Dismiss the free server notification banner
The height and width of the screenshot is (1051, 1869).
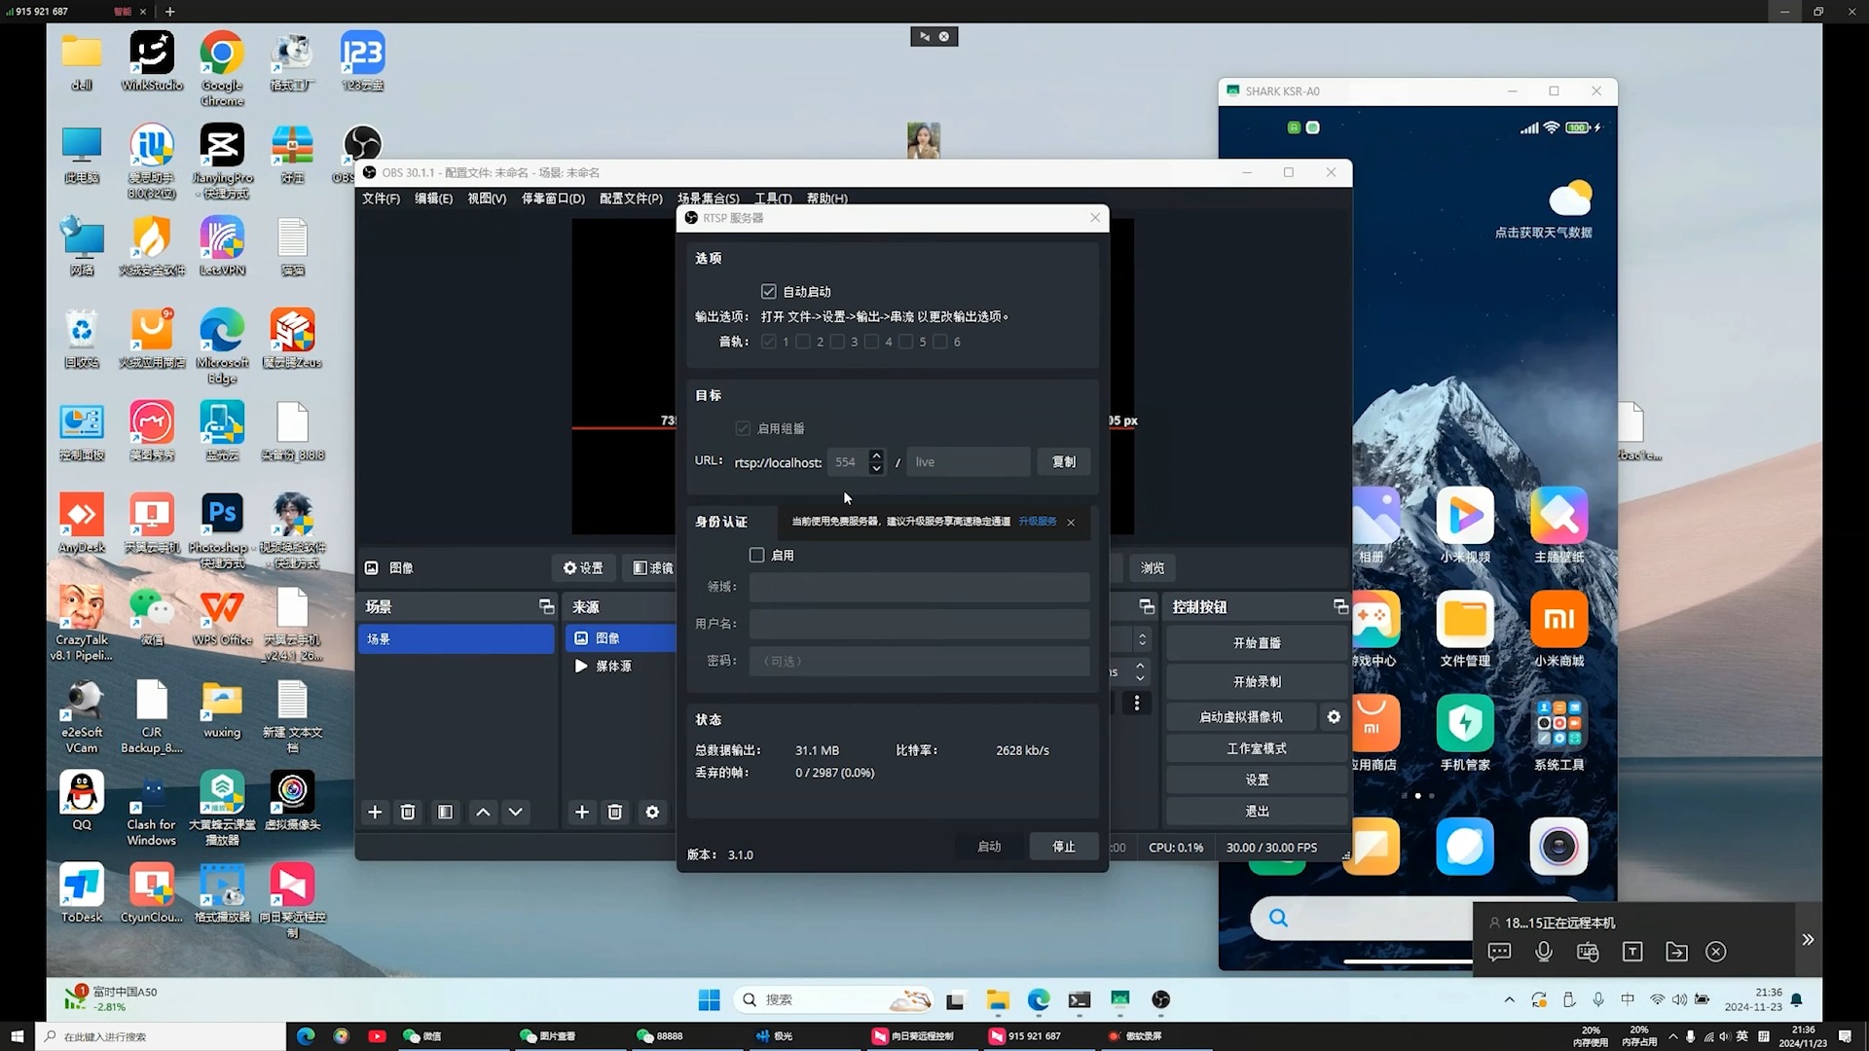[x=1071, y=523]
